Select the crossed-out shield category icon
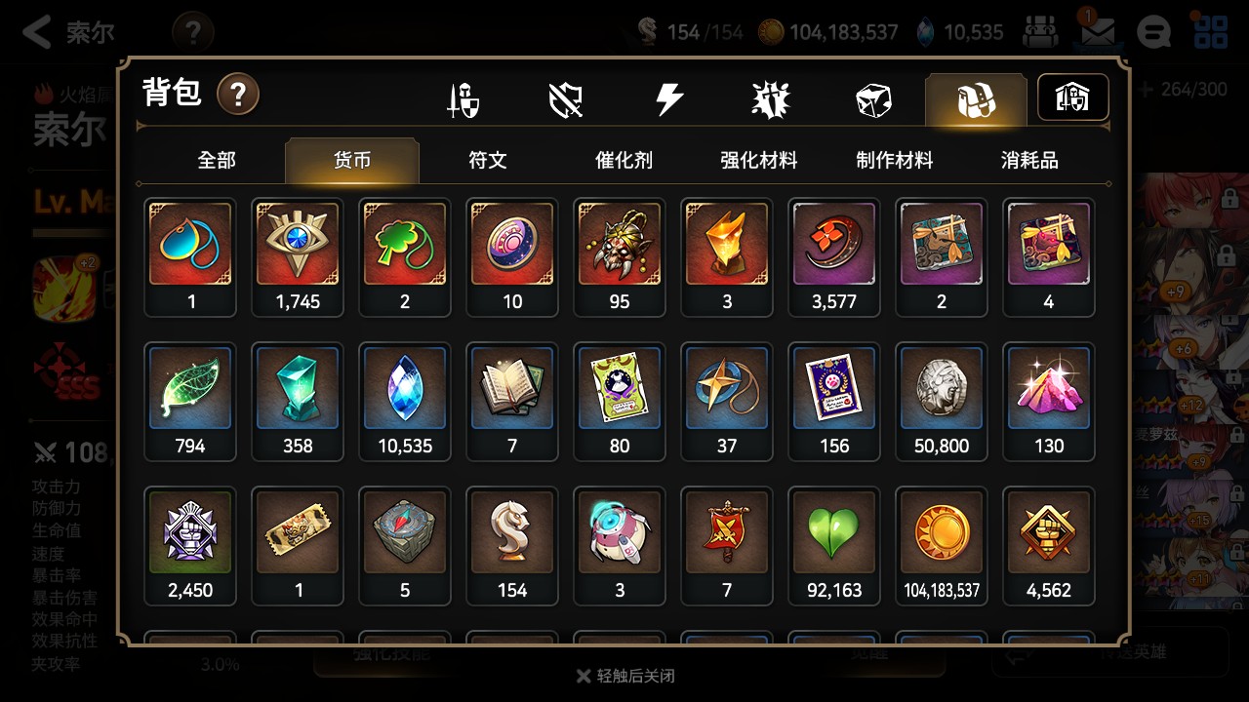 [566, 99]
